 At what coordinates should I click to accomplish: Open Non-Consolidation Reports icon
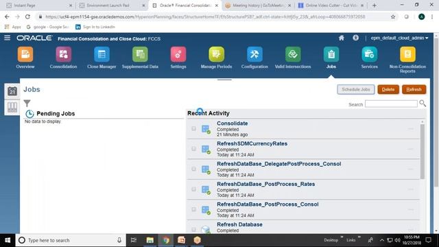pyautogui.click(x=407, y=54)
